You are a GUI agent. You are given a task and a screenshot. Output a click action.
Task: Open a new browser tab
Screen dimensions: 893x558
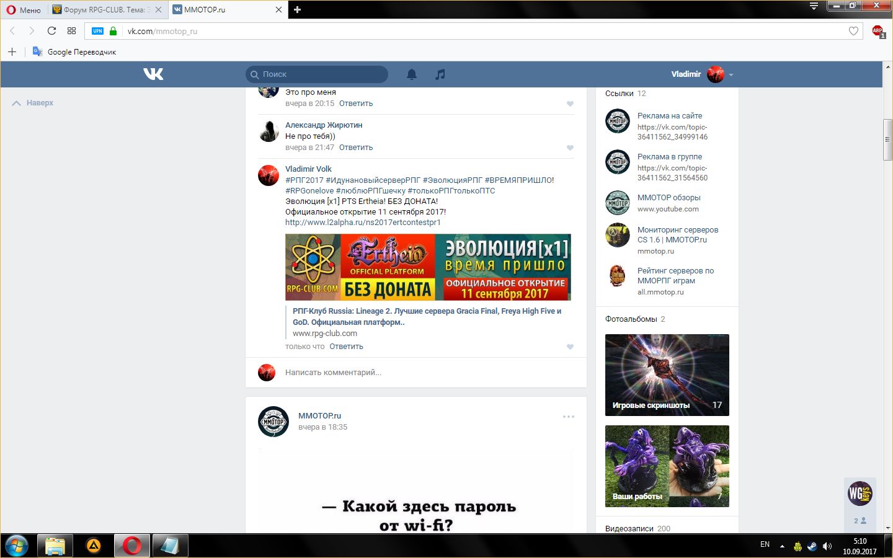[x=297, y=9]
